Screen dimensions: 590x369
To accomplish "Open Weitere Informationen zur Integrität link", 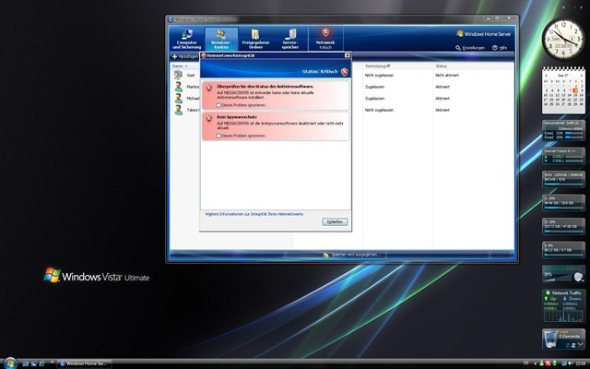I will coord(254,214).
